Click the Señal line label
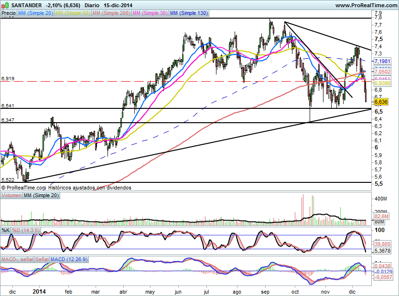 (42, 259)
